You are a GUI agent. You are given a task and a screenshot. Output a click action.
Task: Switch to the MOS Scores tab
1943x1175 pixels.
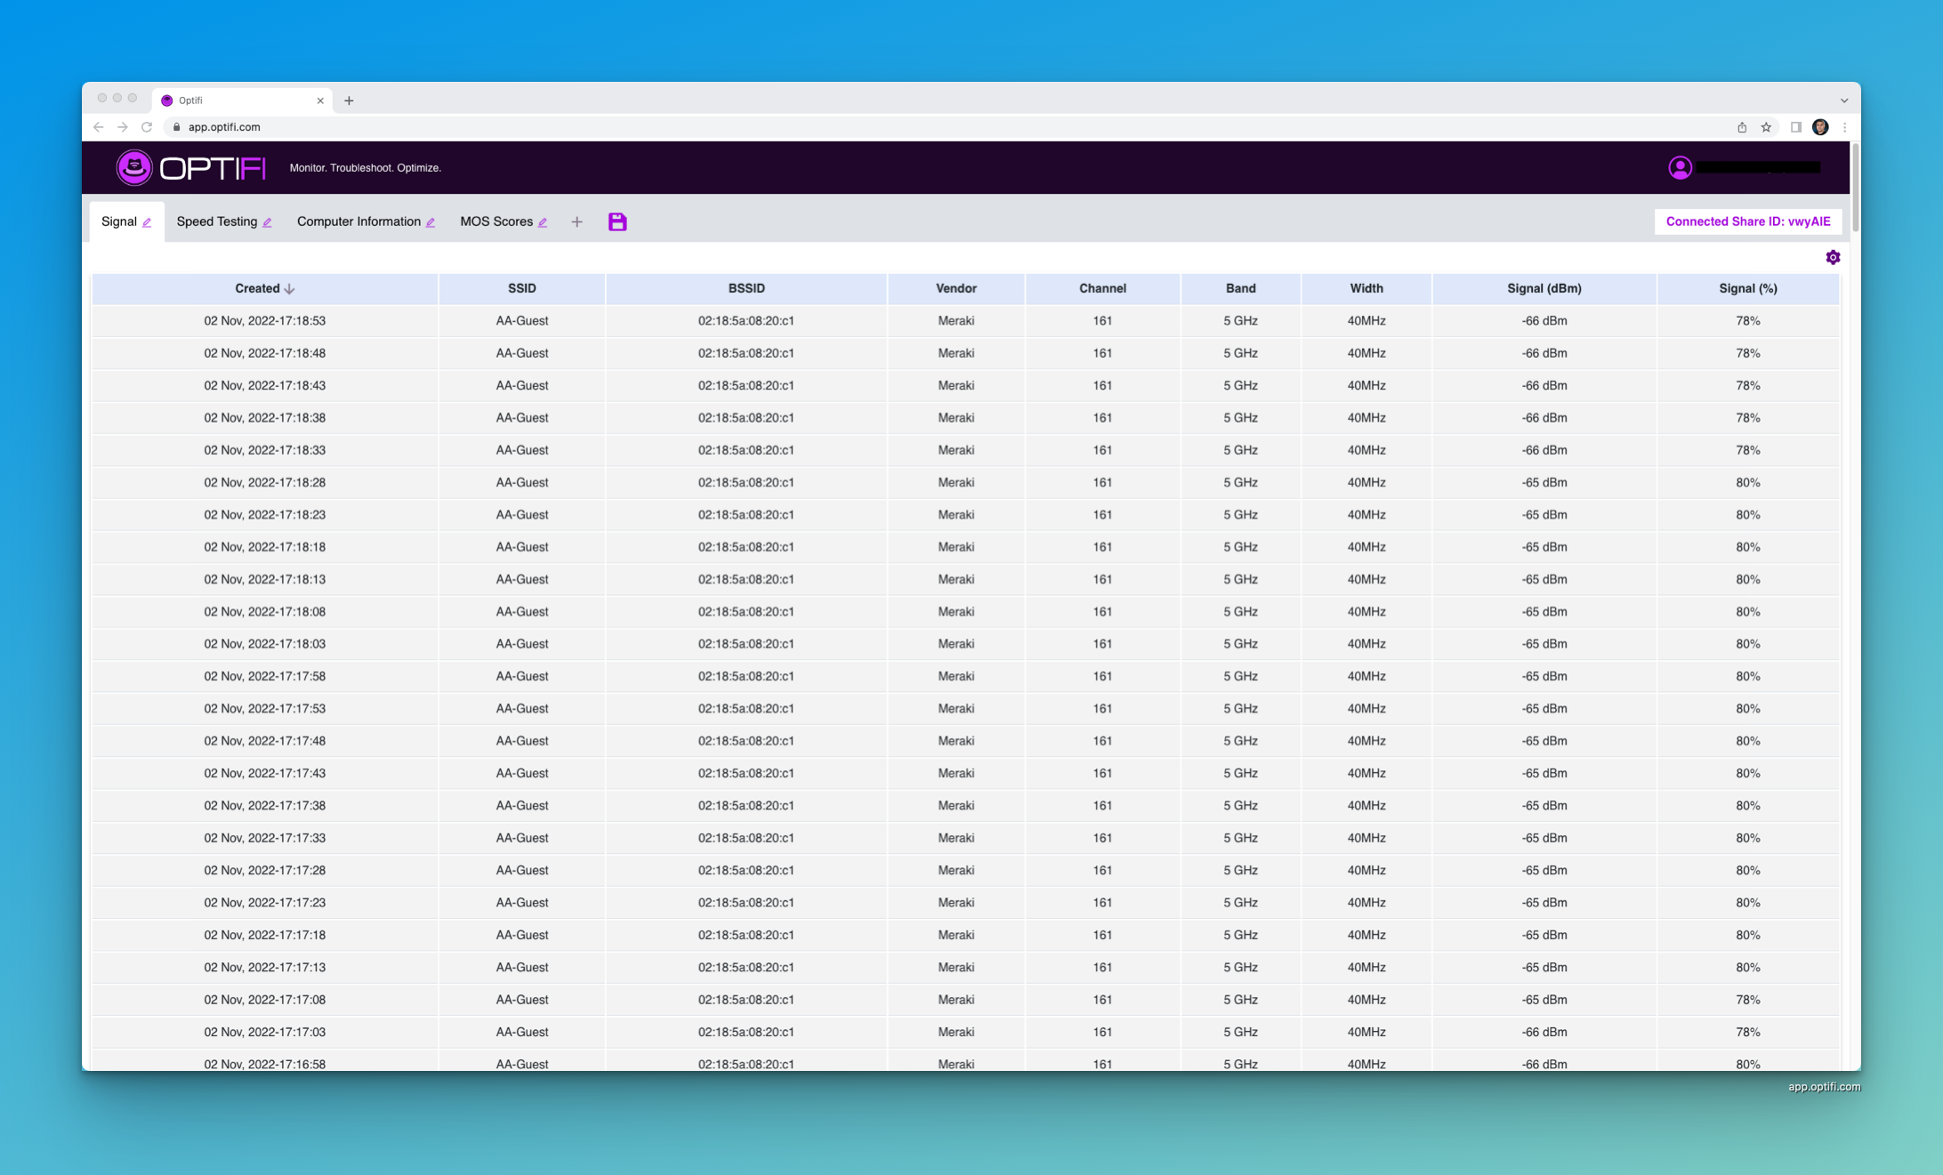pos(496,221)
